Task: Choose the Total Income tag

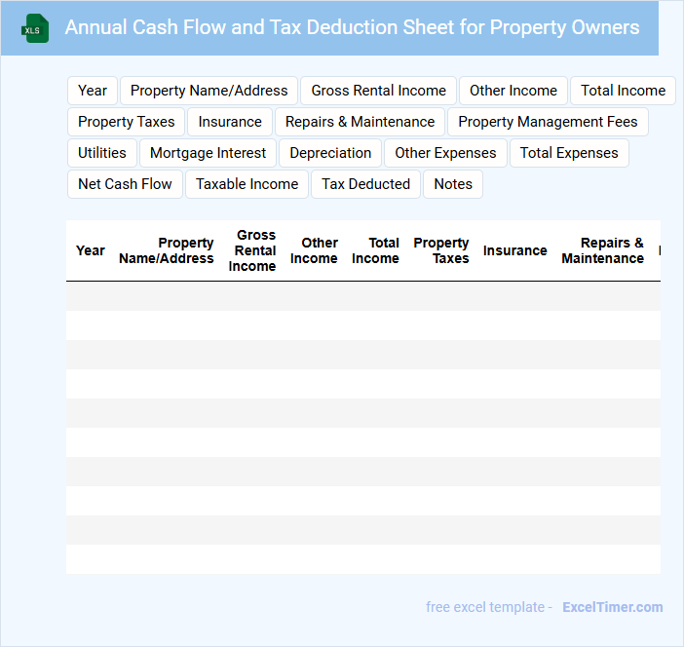Action: (x=623, y=91)
